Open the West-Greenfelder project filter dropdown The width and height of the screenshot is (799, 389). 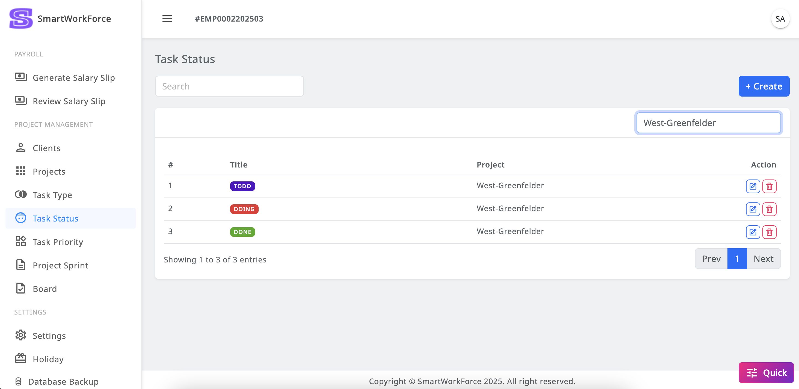[x=708, y=123]
